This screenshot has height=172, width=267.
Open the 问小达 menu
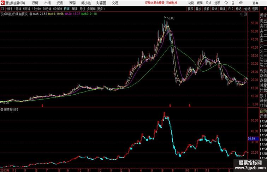pos(86,3)
